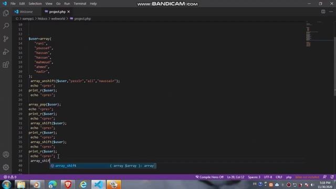Viewport: 336px width, 189px height.
Task: Click UTF-8 encoding in status bar
Action: 268,177
